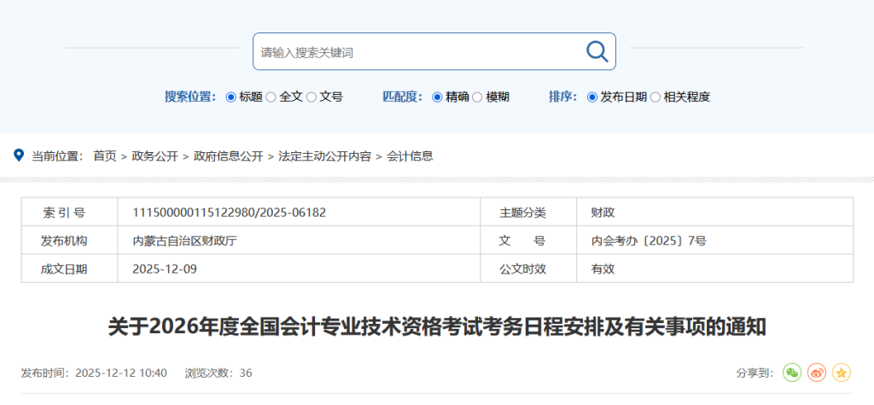
Task: Select 文号 search position radio button
Action: 312,97
